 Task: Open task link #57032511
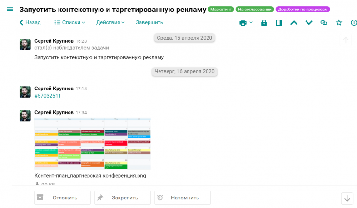point(48,96)
